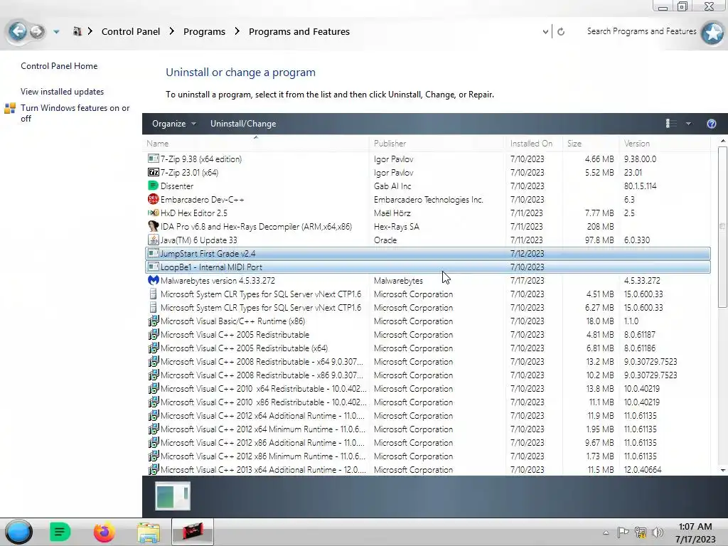Click Embarcadero Technologies Inc. publisher cell
Image resolution: width=728 pixels, height=546 pixels.
coord(429,200)
